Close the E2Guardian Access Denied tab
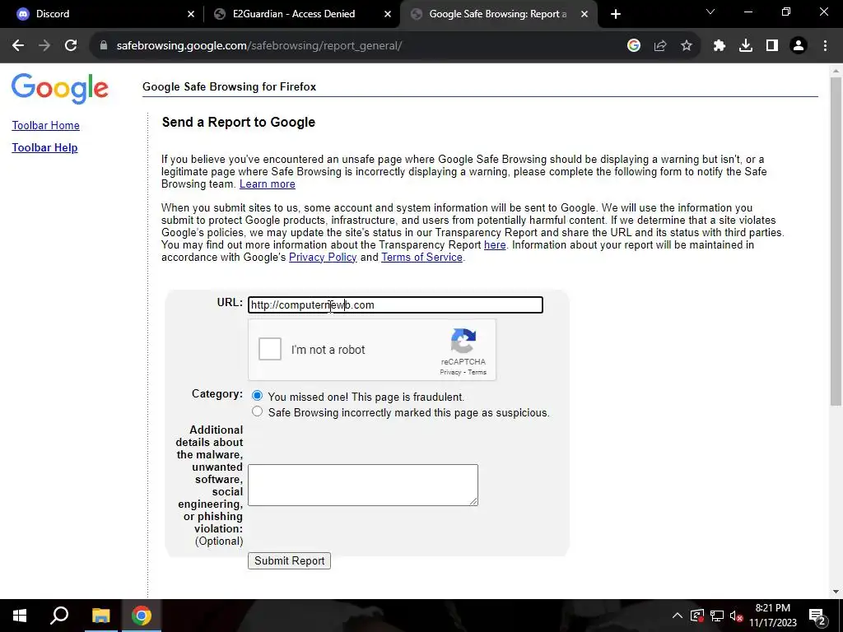The width and height of the screenshot is (843, 632). pos(388,14)
